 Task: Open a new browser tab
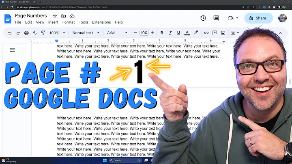point(40,2)
